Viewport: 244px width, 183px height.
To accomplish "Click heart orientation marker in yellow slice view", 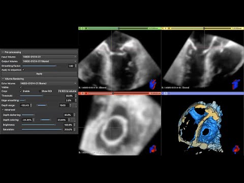I will click(x=236, y=84).
